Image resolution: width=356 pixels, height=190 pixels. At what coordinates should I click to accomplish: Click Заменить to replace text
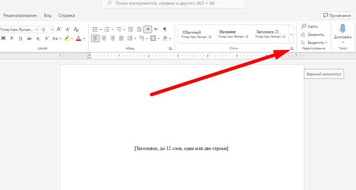pos(312,35)
